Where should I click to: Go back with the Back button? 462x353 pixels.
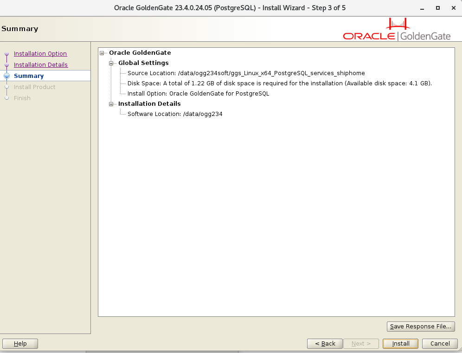[x=325, y=344]
